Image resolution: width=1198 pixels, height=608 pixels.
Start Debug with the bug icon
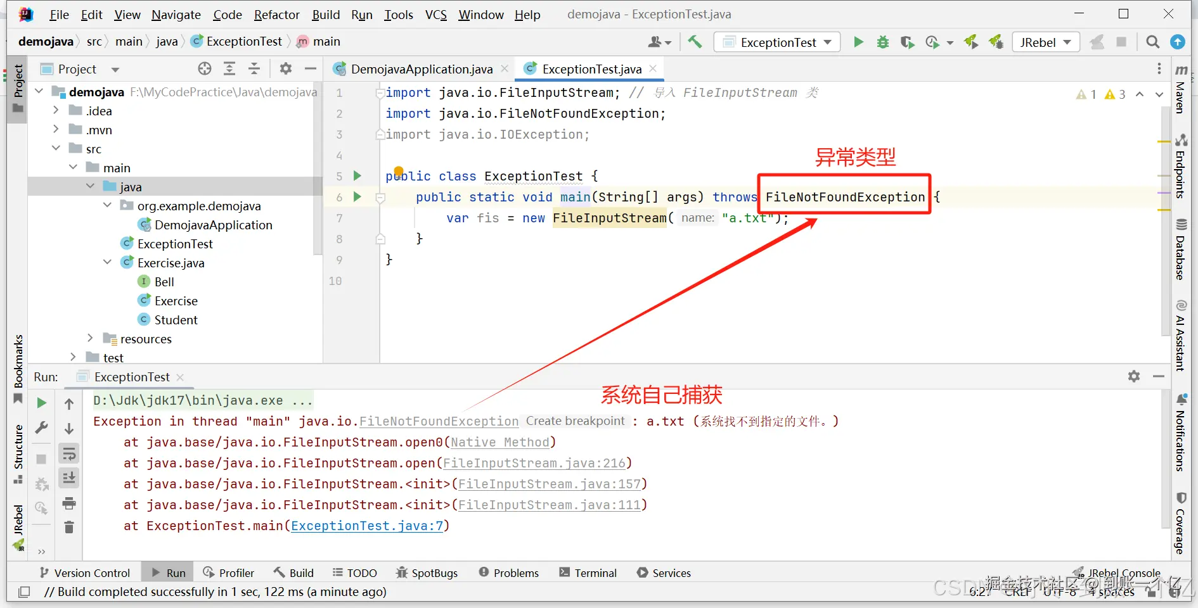(x=882, y=42)
